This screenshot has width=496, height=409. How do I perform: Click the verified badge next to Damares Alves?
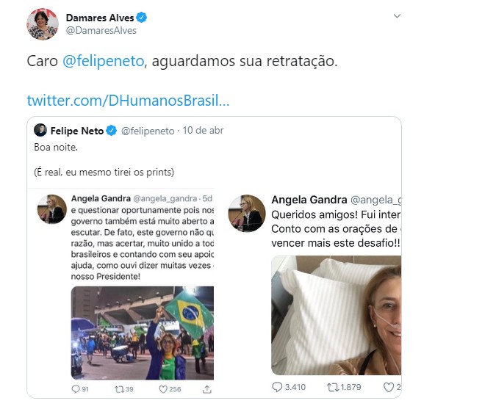point(141,18)
